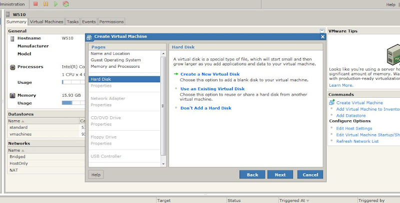
Task: Click the Processors chip icon
Action: pyautogui.click(x=12, y=67)
